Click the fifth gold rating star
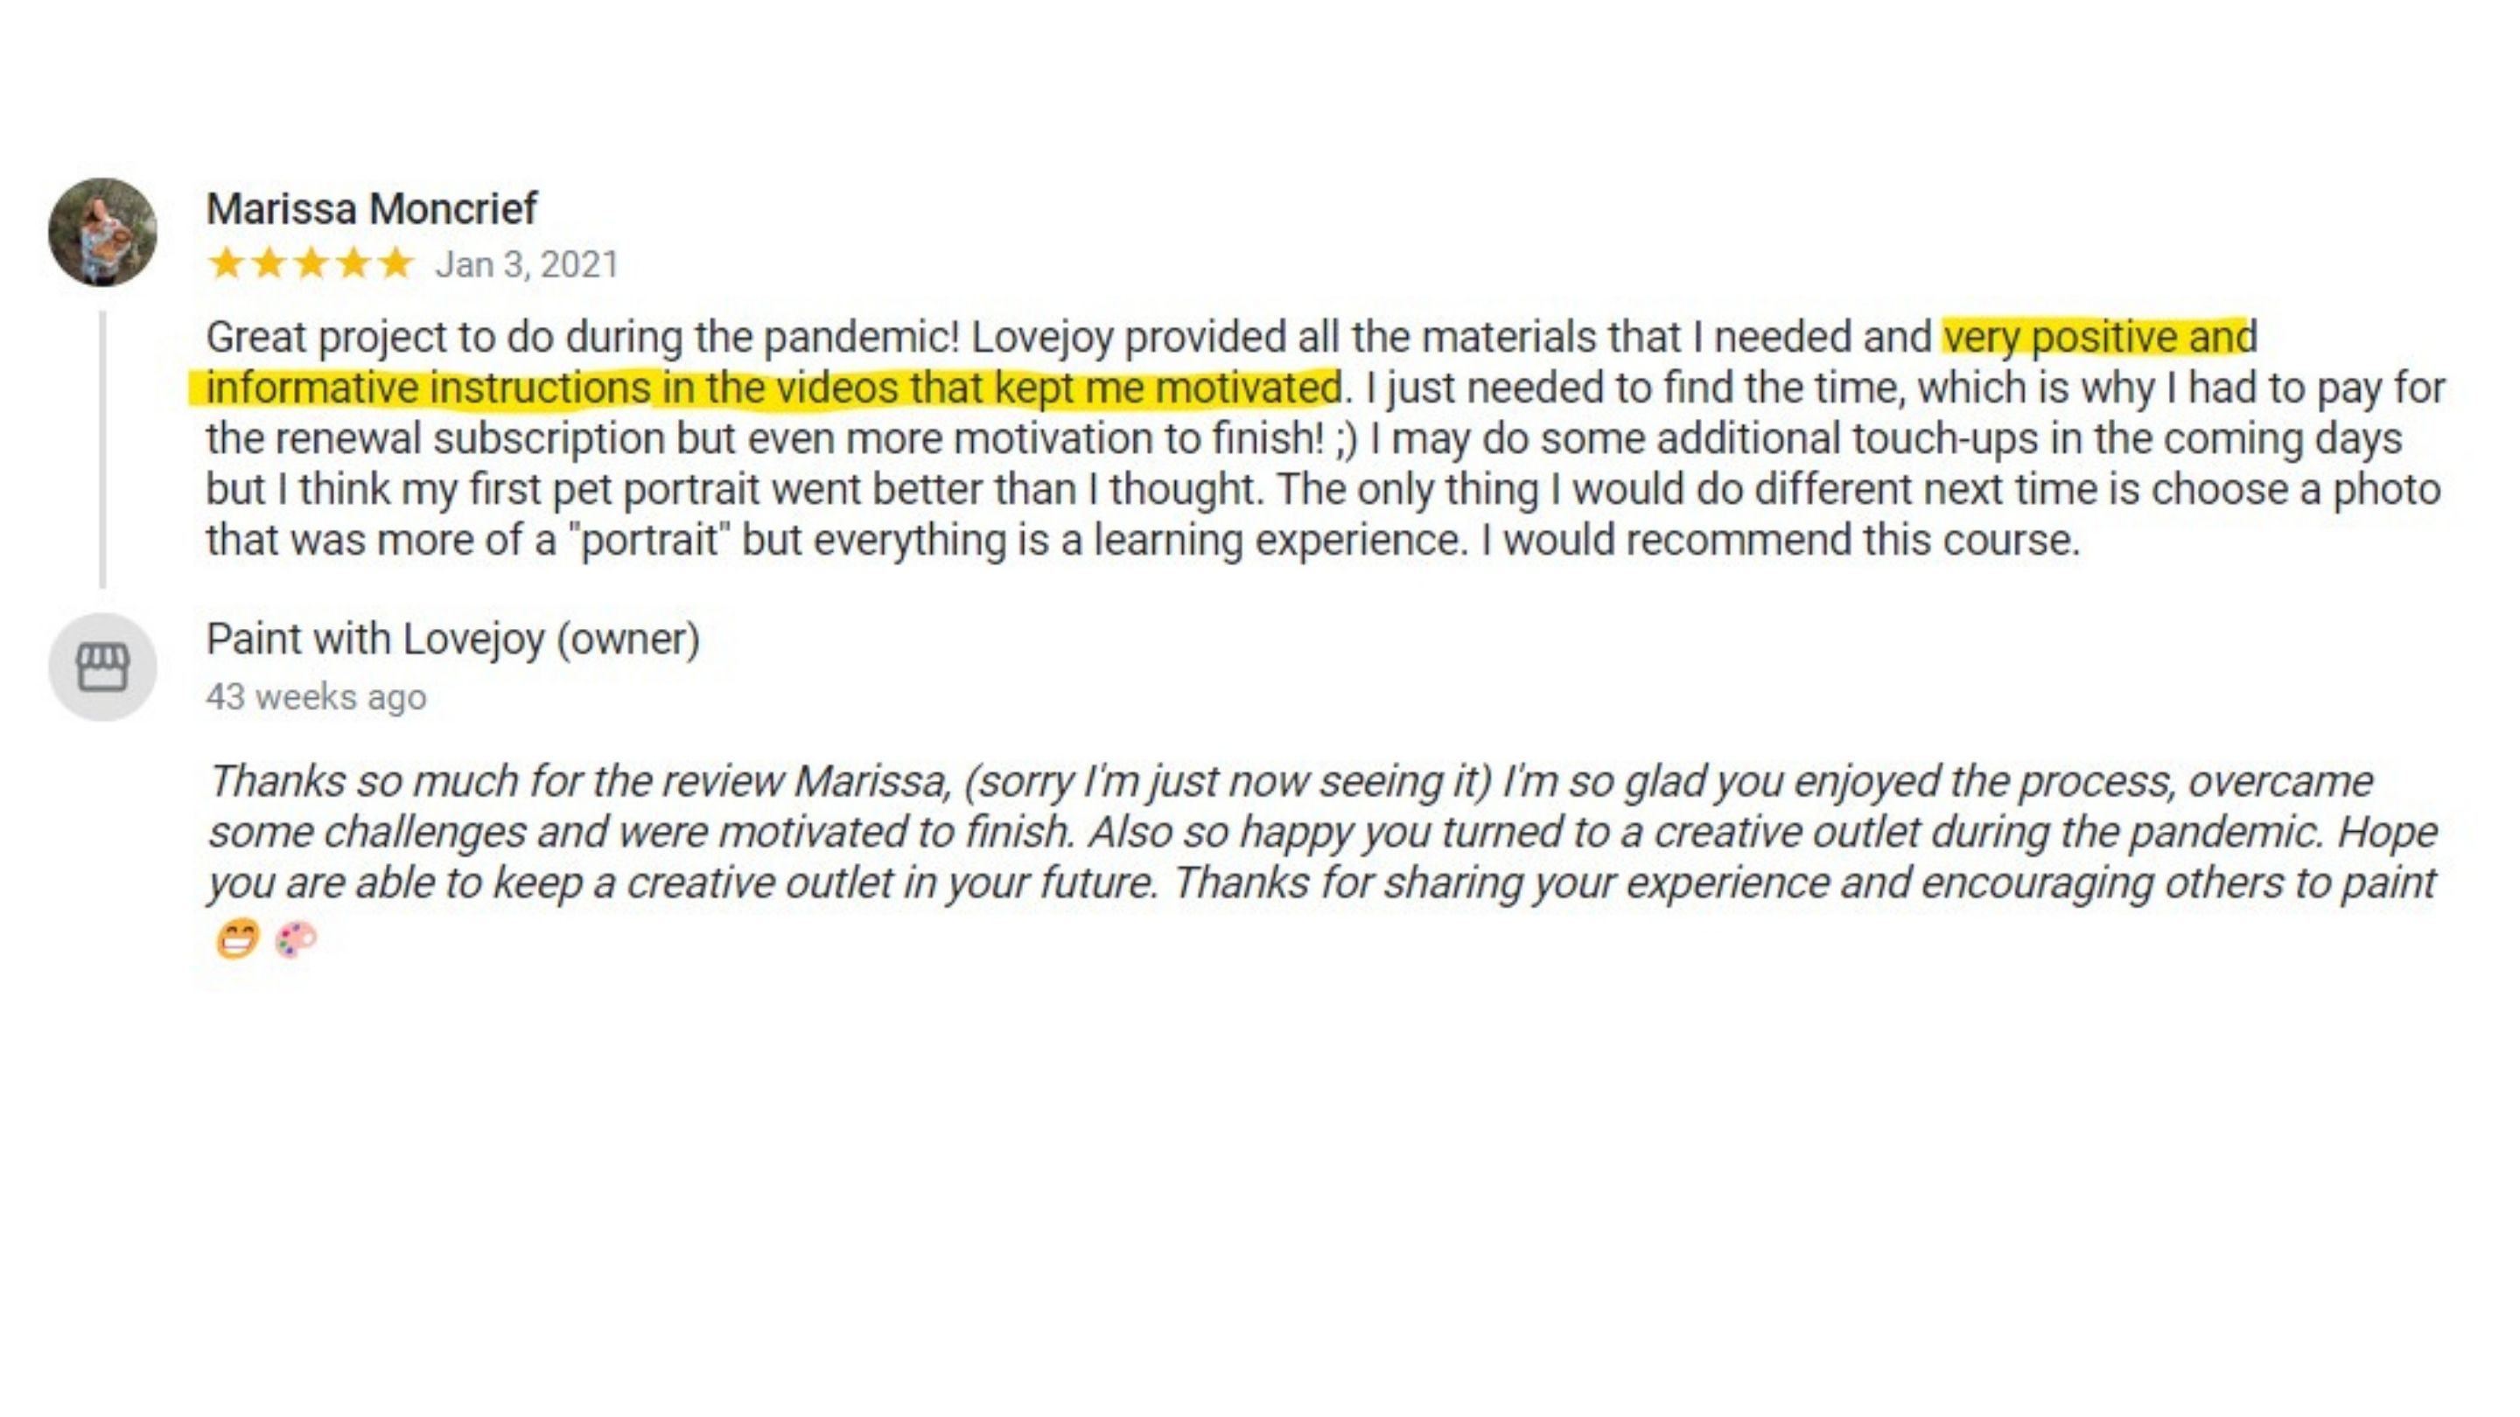 [x=396, y=263]
